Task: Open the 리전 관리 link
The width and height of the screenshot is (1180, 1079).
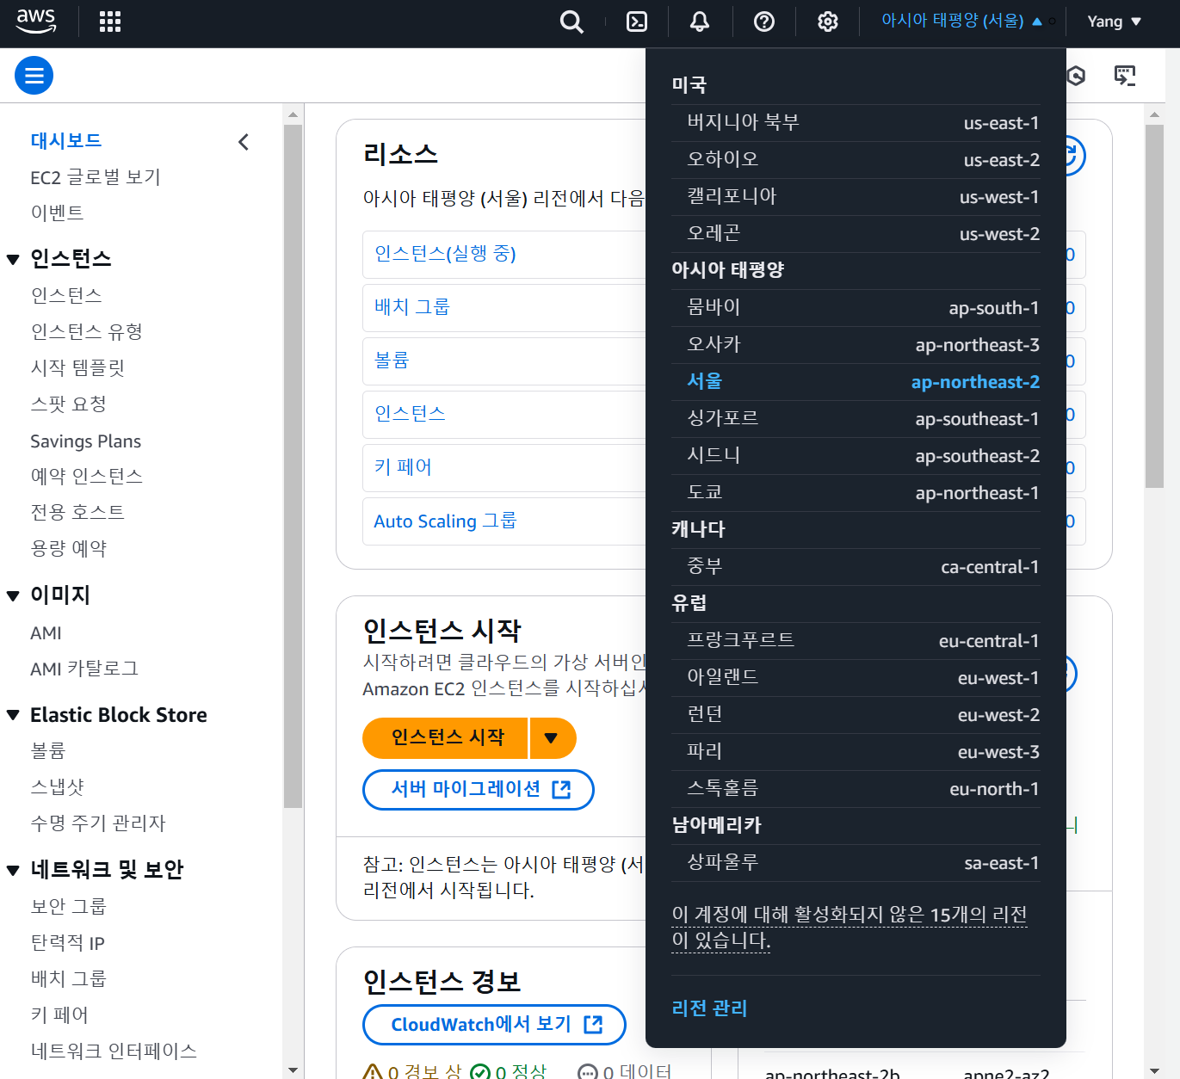Action: (x=709, y=1008)
